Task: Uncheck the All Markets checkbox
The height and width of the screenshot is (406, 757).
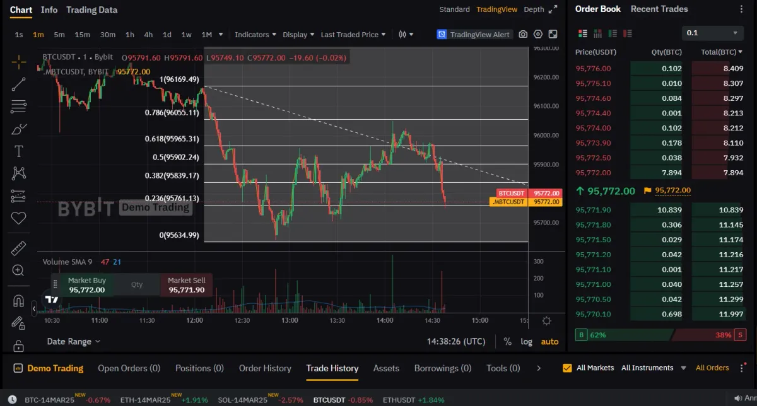Action: pos(567,368)
